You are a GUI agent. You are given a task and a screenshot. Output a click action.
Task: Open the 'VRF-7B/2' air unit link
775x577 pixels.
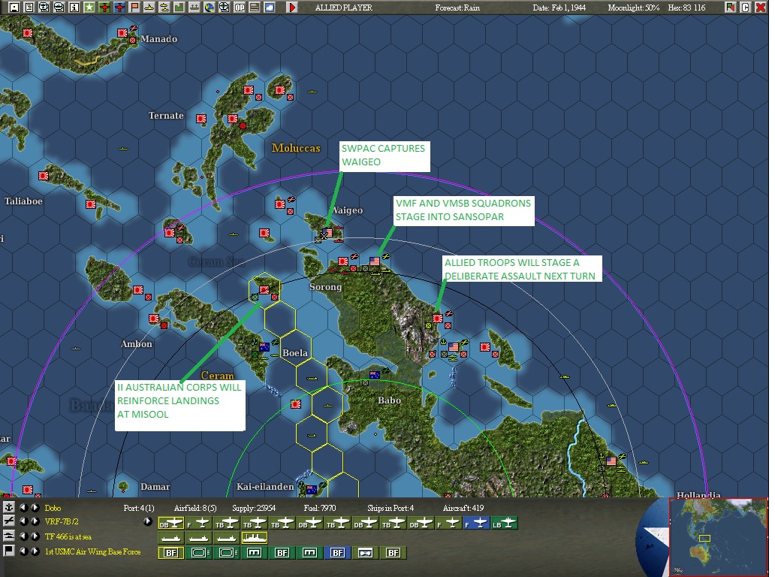(x=62, y=521)
